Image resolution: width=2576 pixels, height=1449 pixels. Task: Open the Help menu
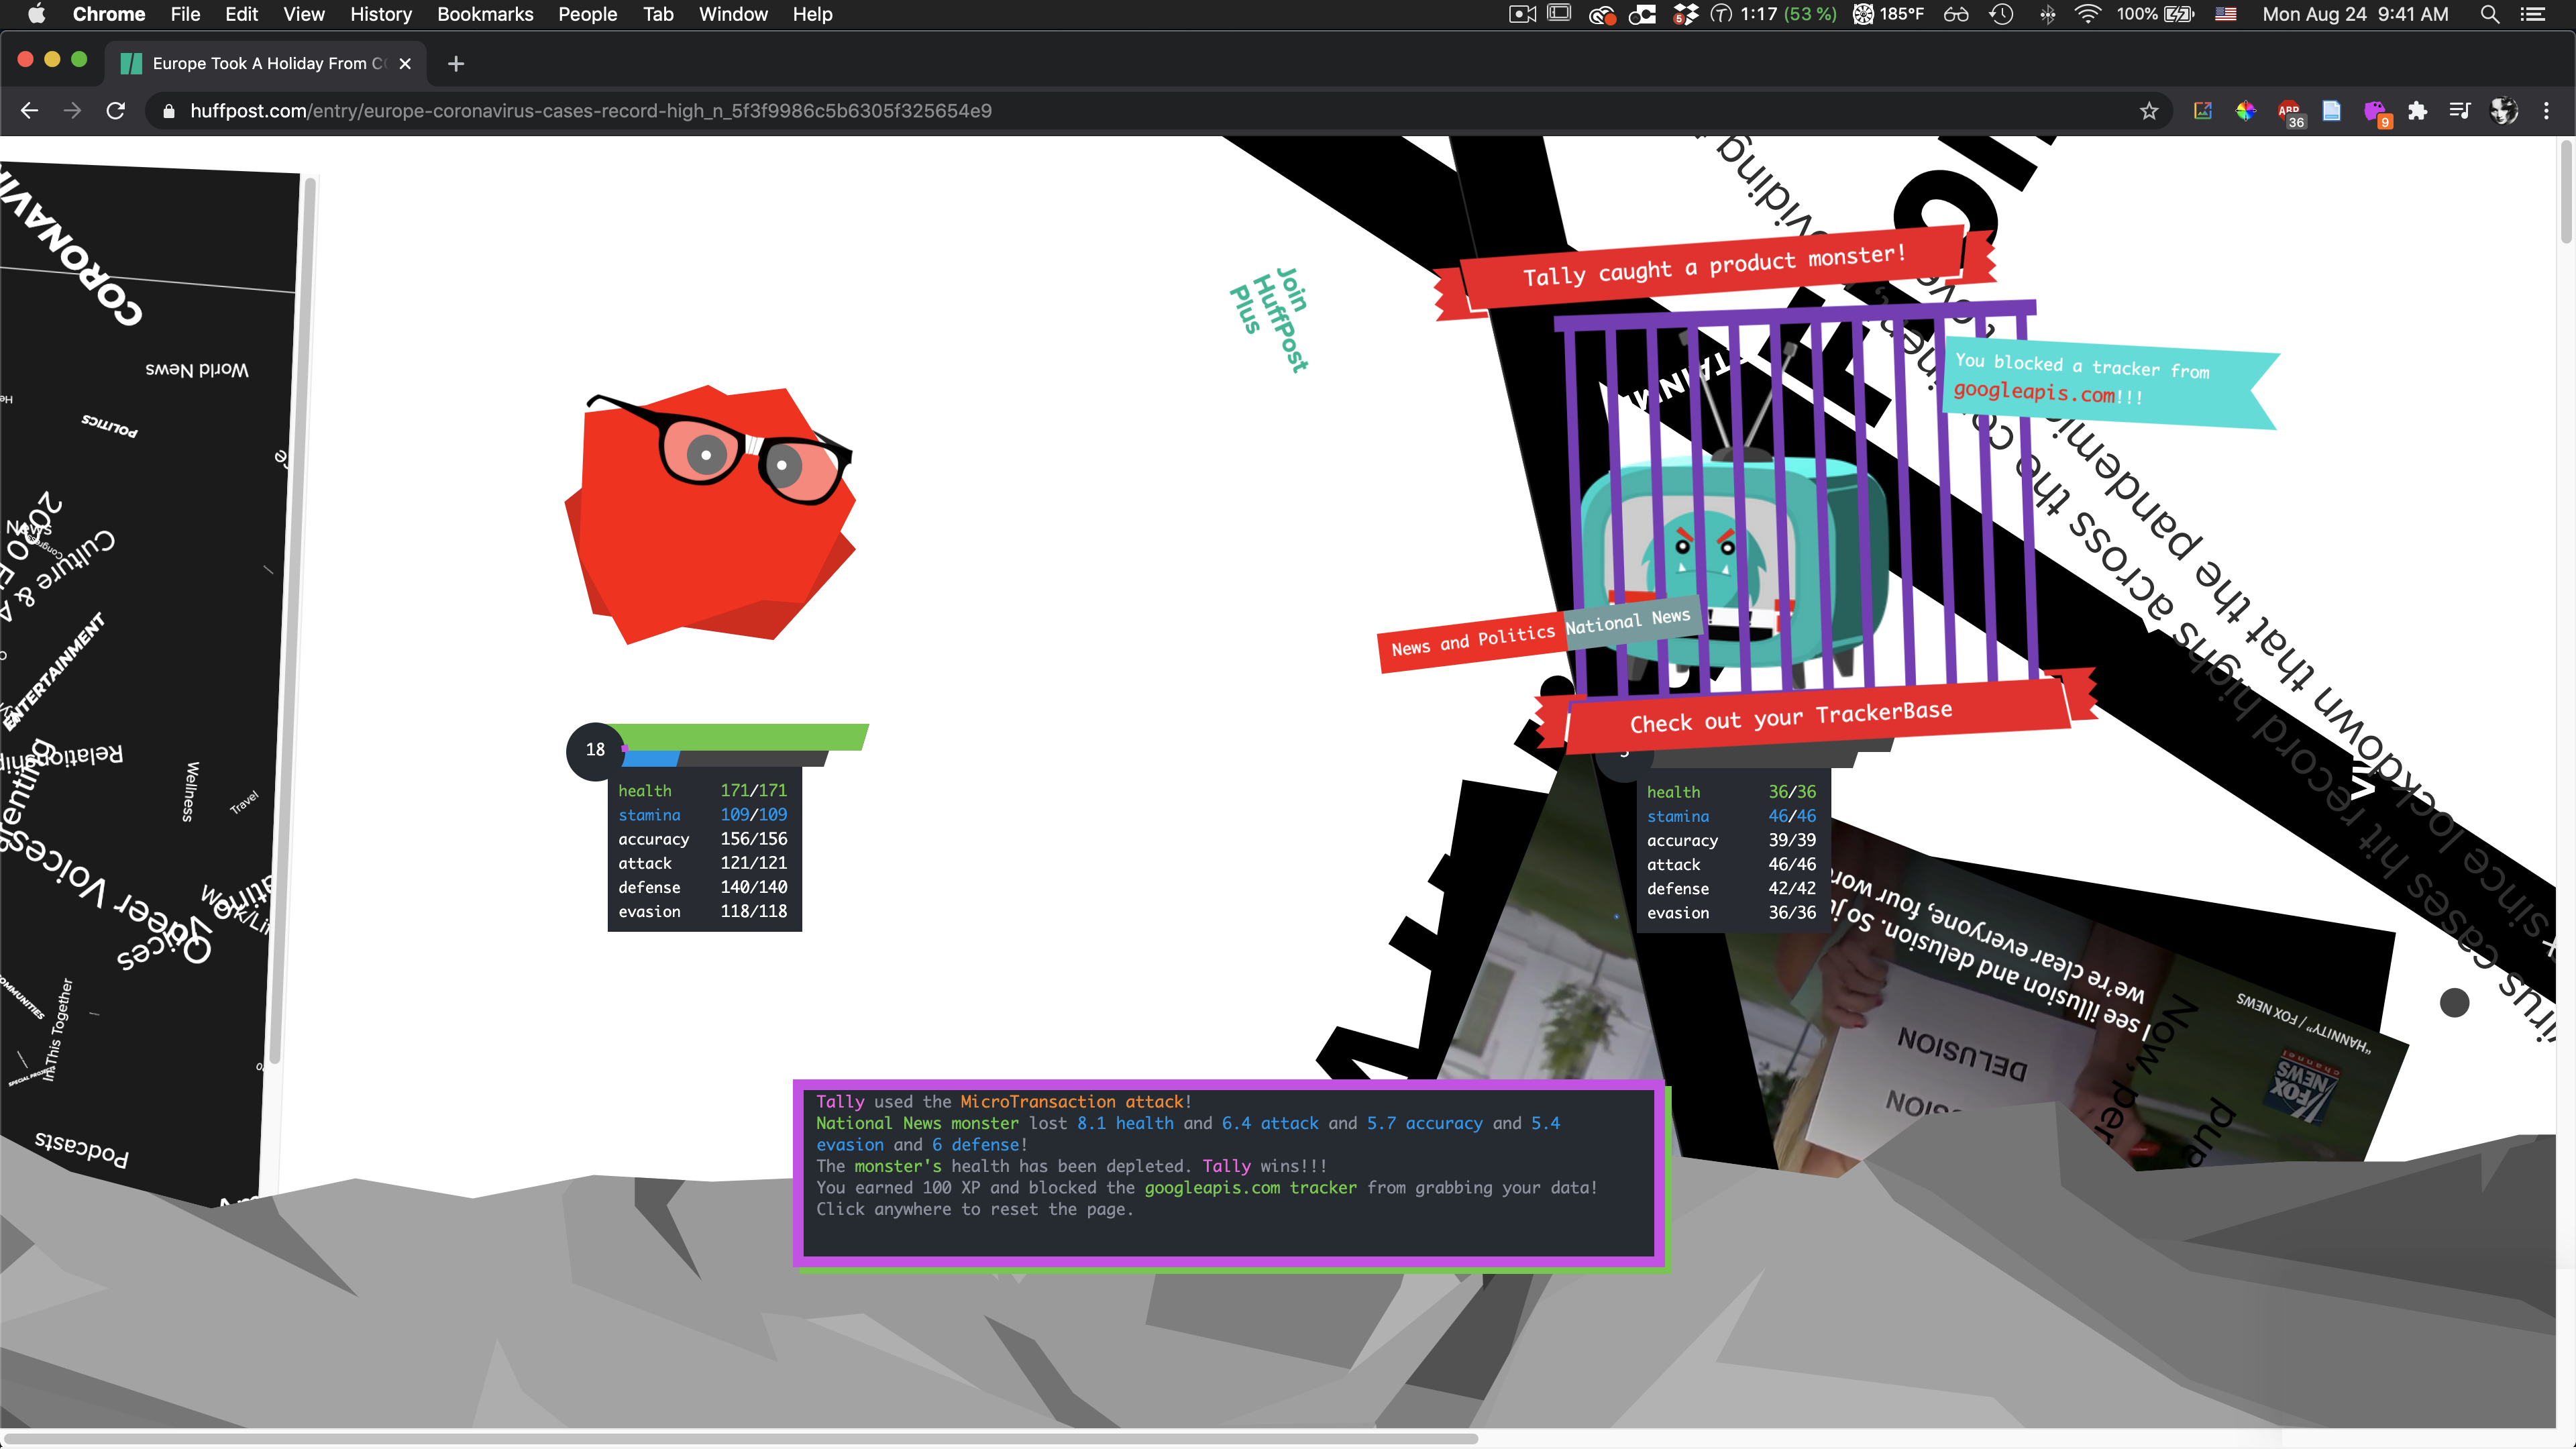812,14
